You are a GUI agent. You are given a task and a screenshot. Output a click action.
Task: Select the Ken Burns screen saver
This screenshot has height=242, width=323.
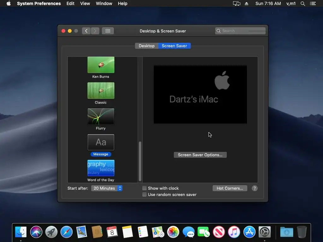[x=101, y=65]
